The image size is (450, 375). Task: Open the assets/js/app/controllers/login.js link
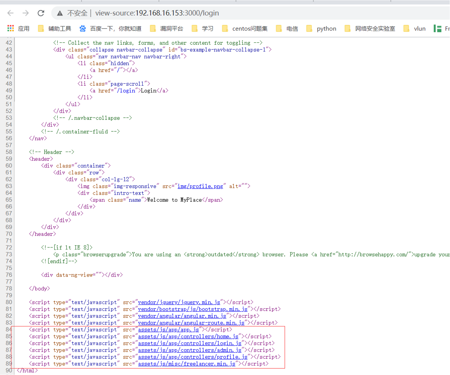(x=190, y=343)
